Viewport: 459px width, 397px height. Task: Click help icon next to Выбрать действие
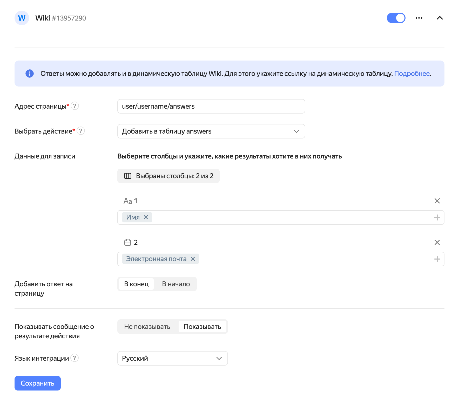coord(81,131)
